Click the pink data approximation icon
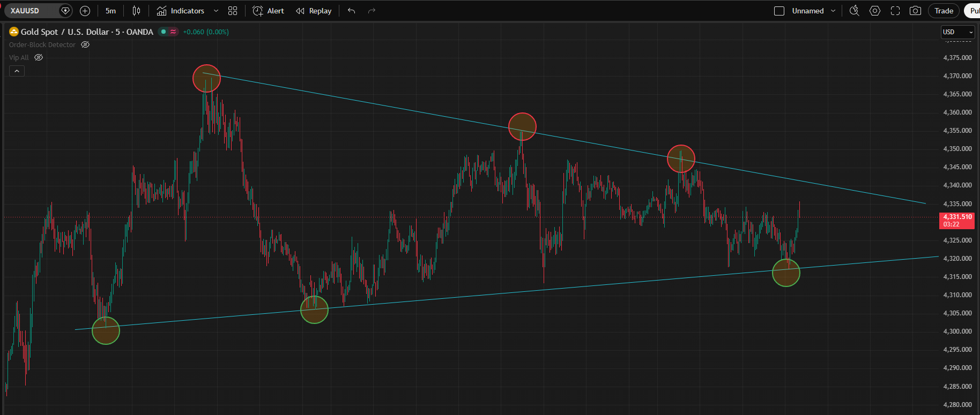 (x=173, y=32)
